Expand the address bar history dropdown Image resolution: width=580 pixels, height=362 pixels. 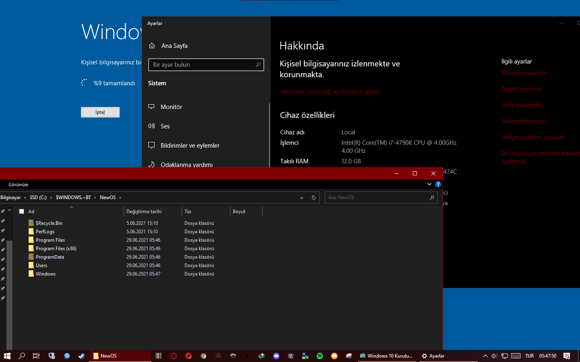302,197
